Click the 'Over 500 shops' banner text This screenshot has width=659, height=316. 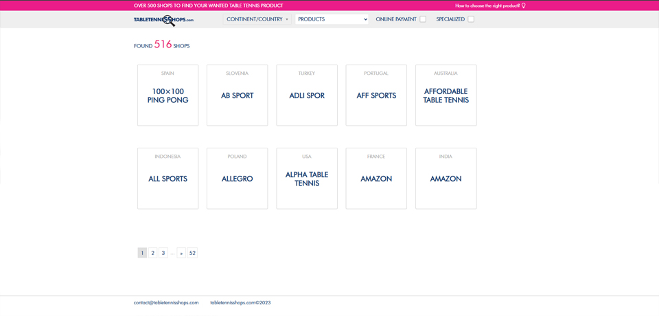(x=208, y=5)
